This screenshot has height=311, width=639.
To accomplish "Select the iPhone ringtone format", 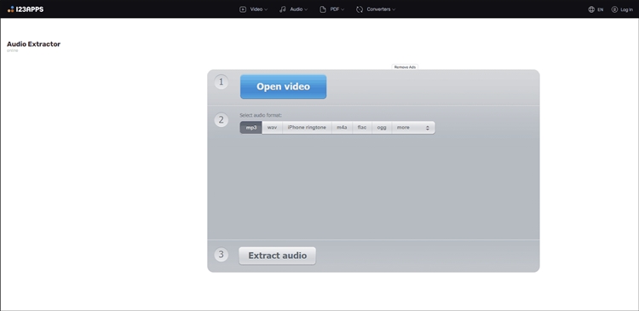I will pos(307,128).
